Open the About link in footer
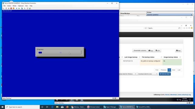Image resolution: width=195 pixels, height=109 pixels. 167,95
